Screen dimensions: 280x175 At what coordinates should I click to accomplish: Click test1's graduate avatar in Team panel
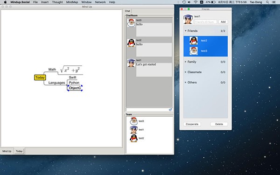click(x=133, y=129)
